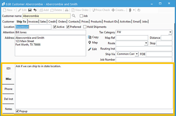The height and width of the screenshot is (116, 176).
Task: Click the Price Check toolbar button
Action: 101,10
